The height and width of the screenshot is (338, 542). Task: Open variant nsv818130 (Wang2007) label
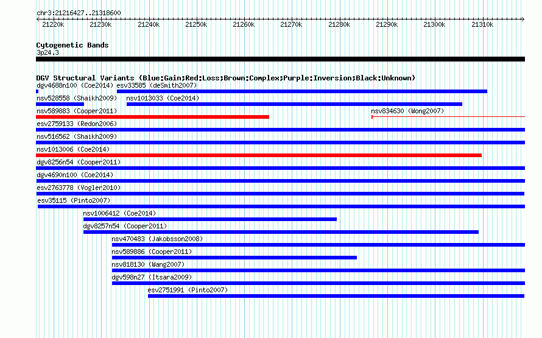pyautogui.click(x=149, y=264)
